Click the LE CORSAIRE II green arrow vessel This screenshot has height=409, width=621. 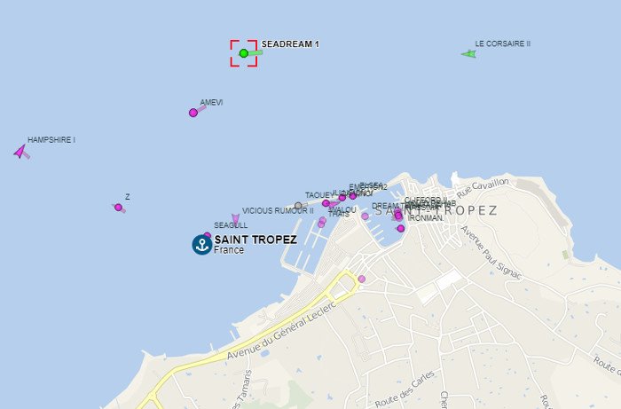pos(469,54)
